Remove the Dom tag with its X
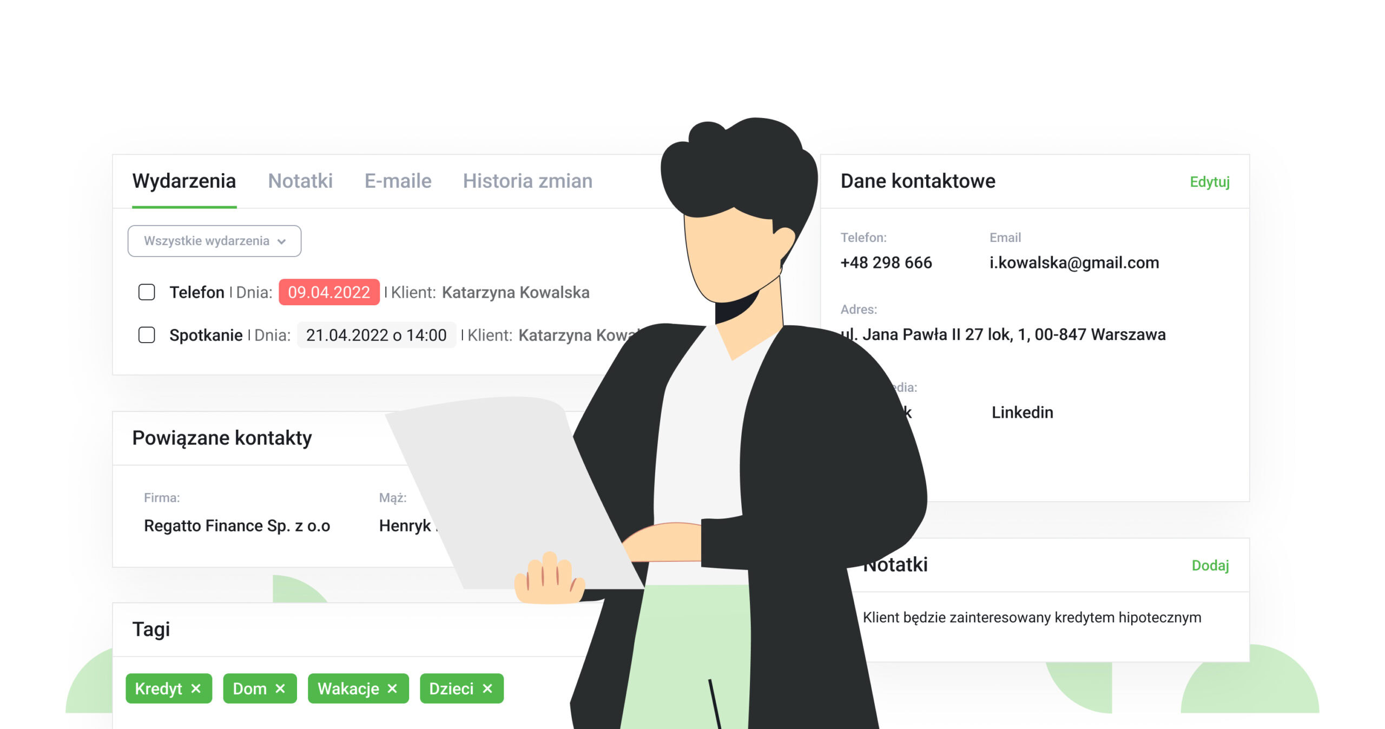The image size is (1385, 729). 280,688
